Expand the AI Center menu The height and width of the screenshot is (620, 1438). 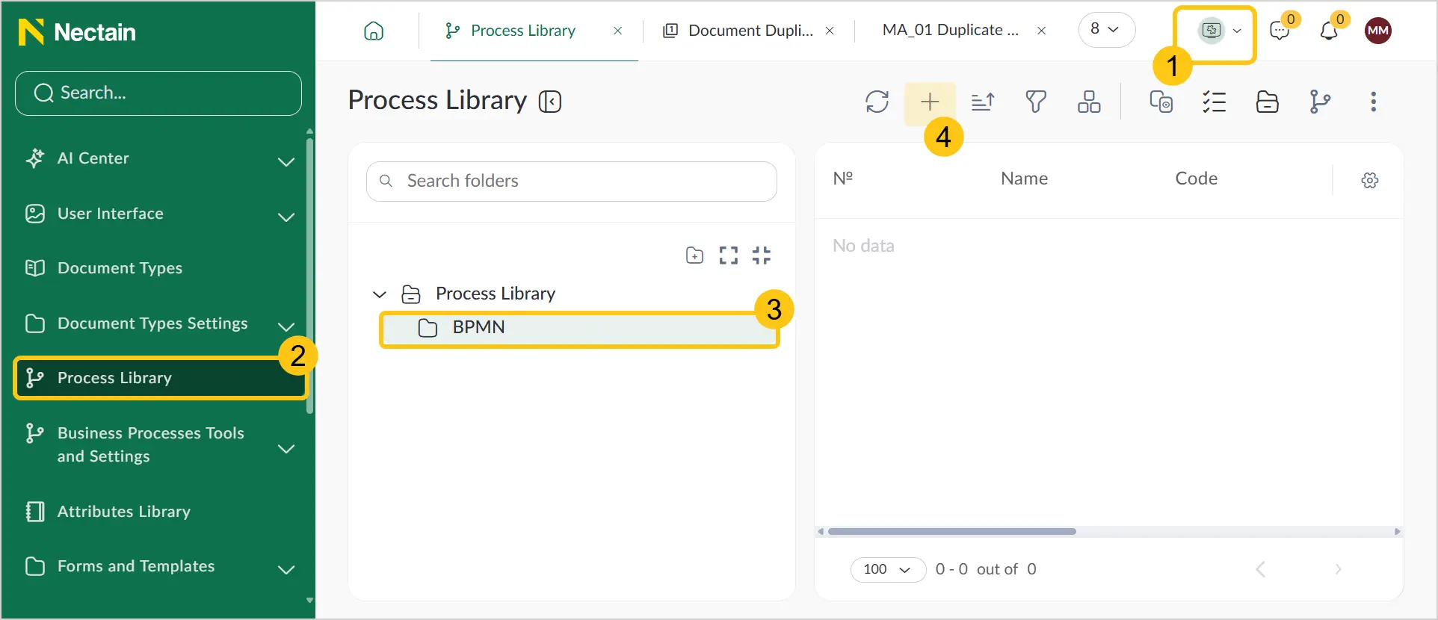[286, 161]
